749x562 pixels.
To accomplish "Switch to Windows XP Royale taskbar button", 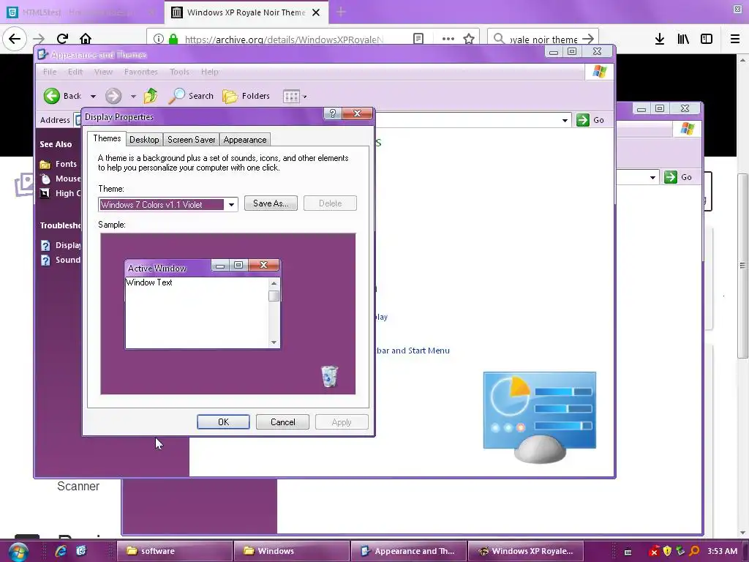I will pyautogui.click(x=525, y=551).
